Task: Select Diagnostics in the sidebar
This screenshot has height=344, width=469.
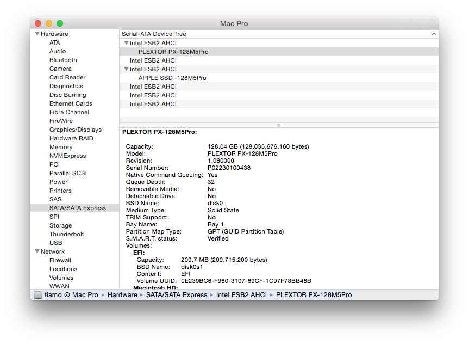Action: [x=66, y=86]
